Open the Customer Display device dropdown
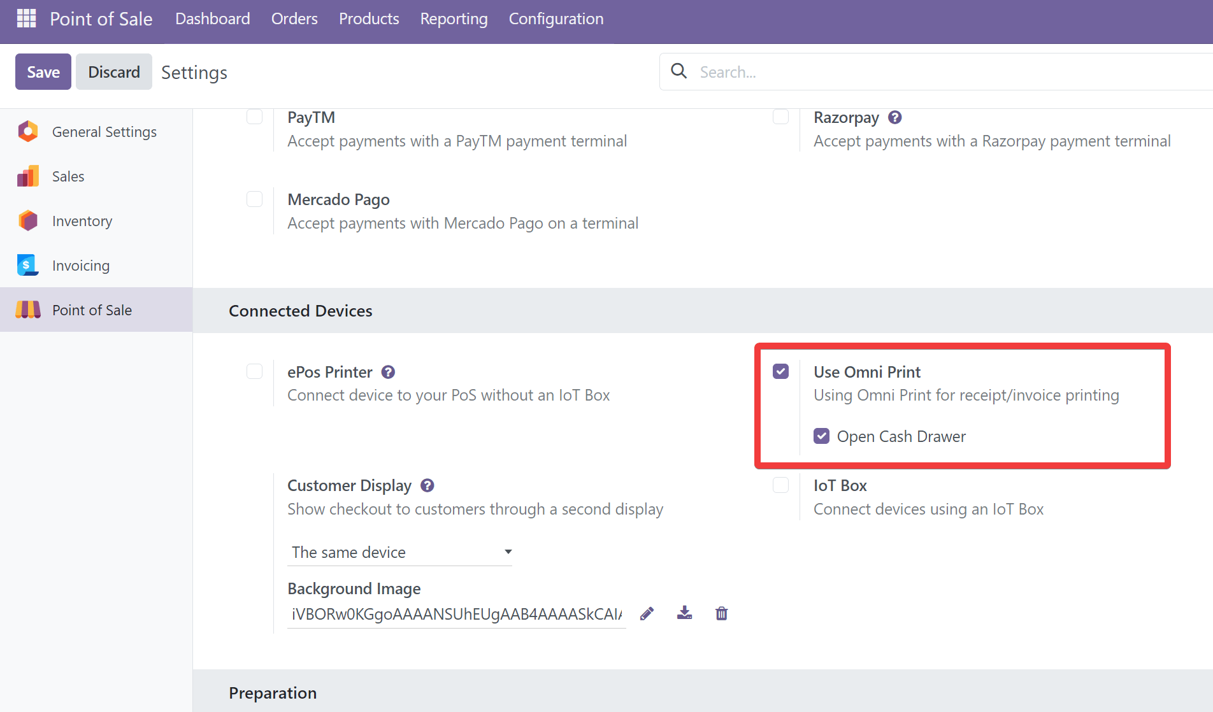This screenshot has width=1213, height=712. tap(399, 552)
